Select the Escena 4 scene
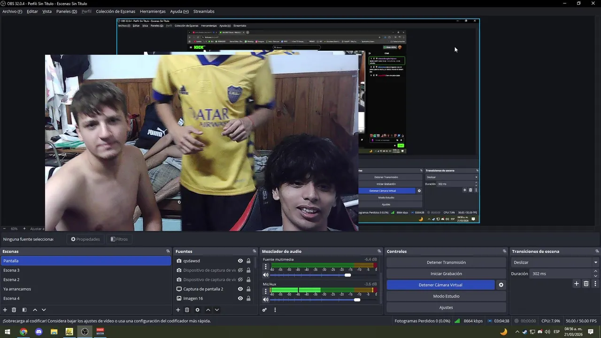 (85, 299)
